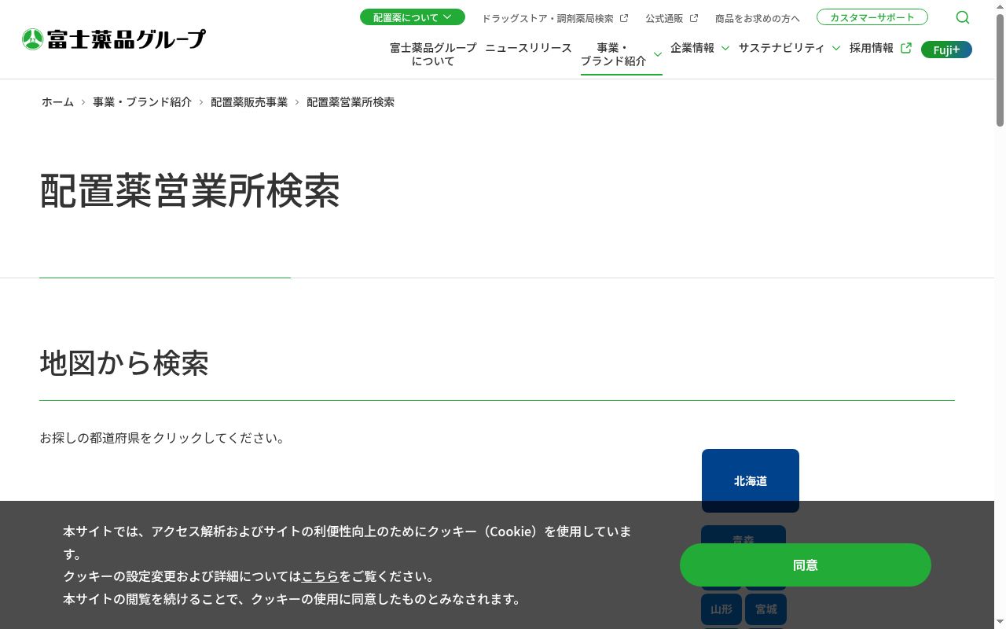Open 事業・ブランド紹介 menu item
1006x629 pixels.
[613, 54]
